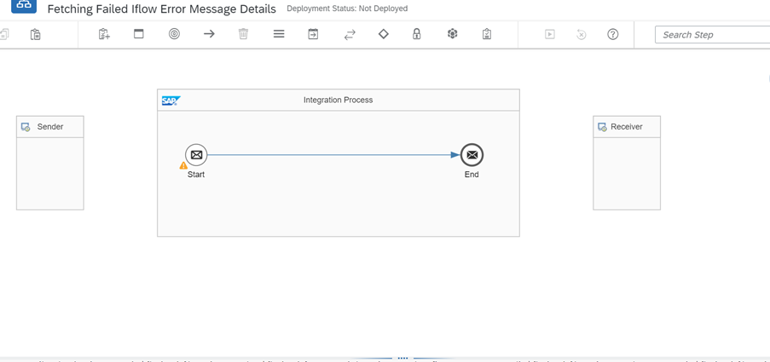Open the Mapping two-way arrows icon
This screenshot has height=362, width=770.
pos(349,34)
